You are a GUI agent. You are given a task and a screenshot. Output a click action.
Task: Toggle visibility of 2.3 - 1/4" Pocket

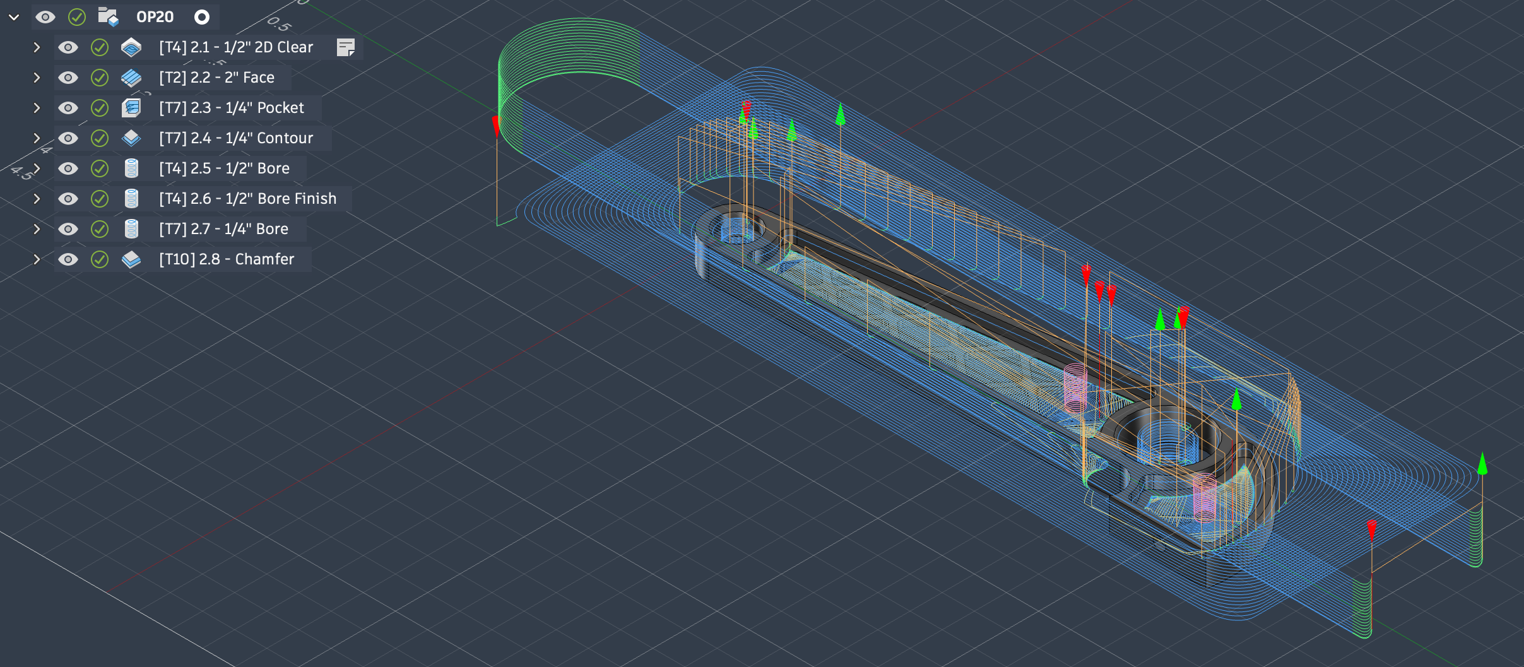[x=68, y=108]
